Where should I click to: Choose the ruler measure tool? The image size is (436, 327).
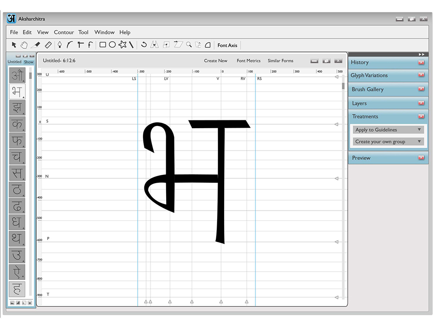click(48, 45)
